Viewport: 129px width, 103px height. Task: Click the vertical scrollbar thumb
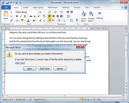126,50
